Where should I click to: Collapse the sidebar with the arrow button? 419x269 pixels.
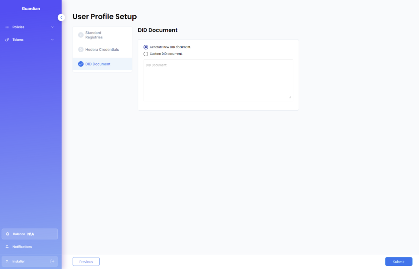[61, 18]
